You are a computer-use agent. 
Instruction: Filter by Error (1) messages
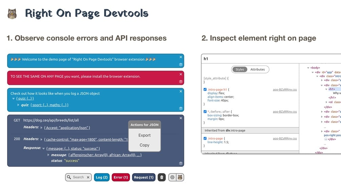[121, 177]
